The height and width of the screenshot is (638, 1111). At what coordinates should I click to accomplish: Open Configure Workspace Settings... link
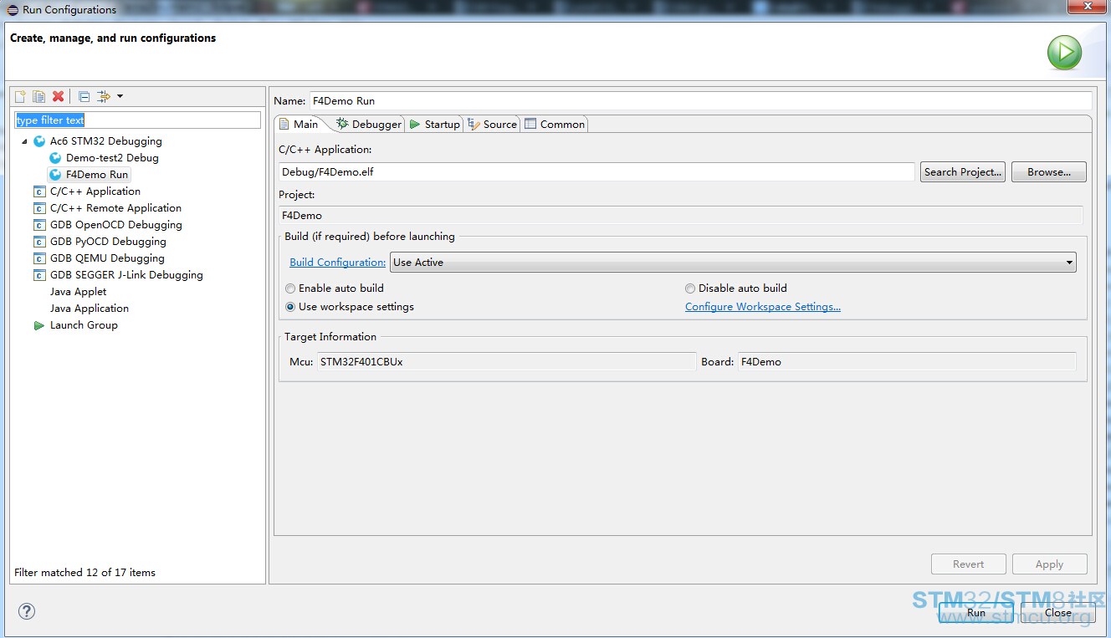[x=763, y=307]
